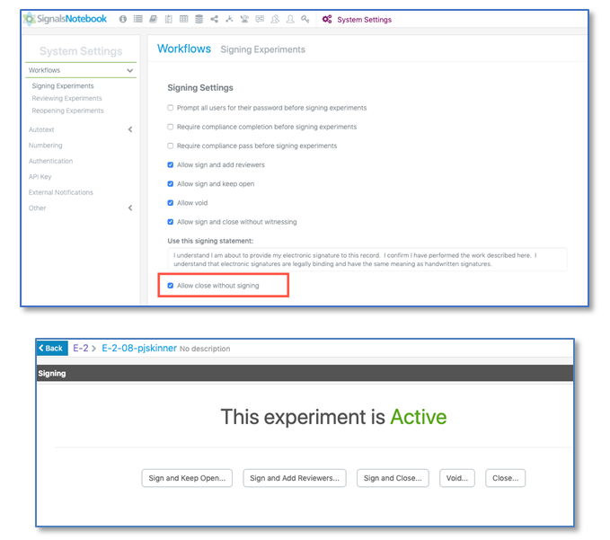Viewport: 610px width, 540px height.
Task: Expand the Autotext sidebar section
Action: point(130,129)
